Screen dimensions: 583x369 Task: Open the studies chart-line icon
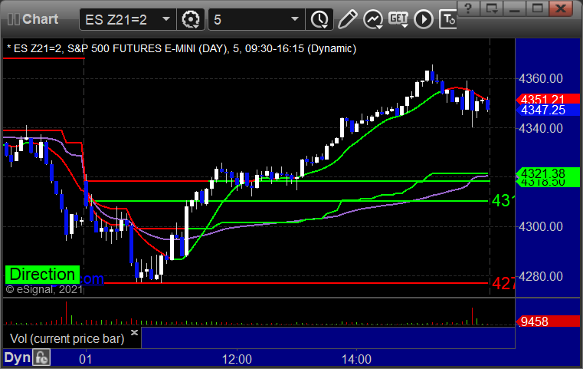point(373,19)
